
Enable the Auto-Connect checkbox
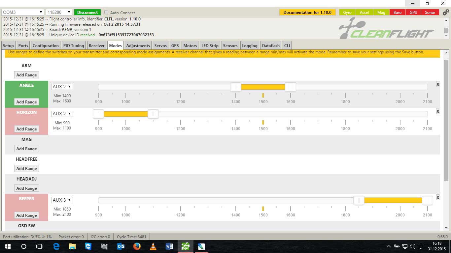(x=106, y=13)
